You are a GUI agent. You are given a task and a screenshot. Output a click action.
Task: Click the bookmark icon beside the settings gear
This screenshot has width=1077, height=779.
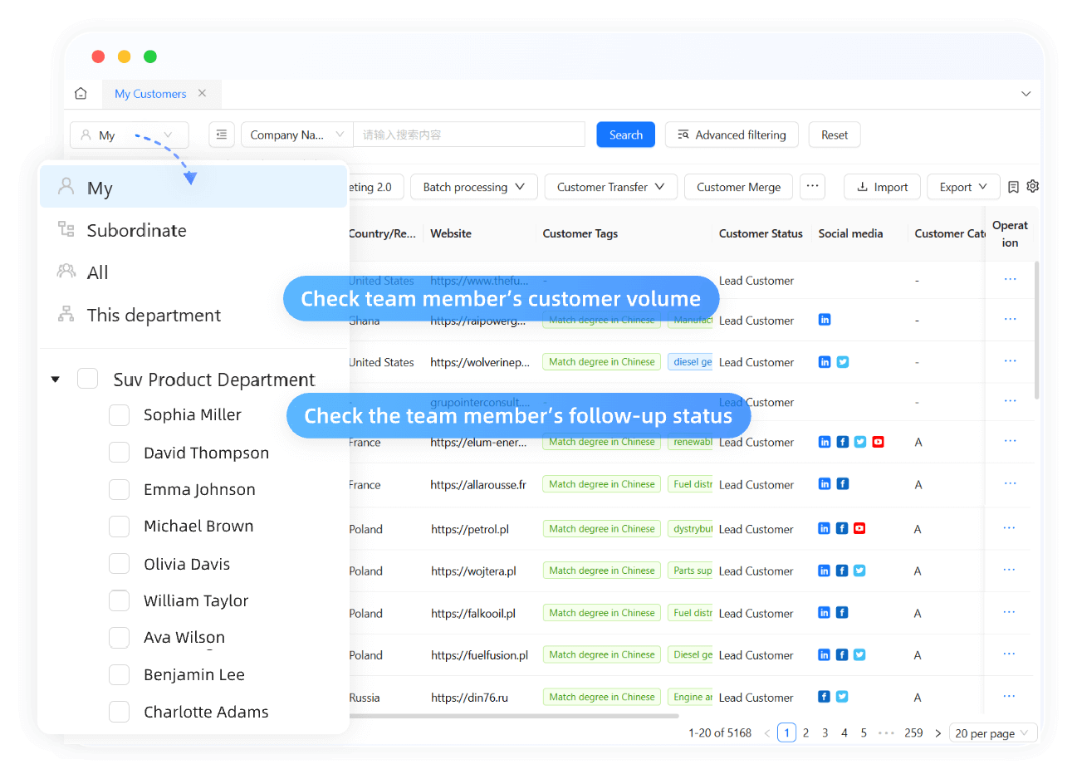[1016, 186]
